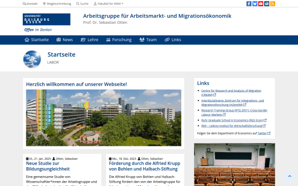The image size is (298, 186).
Task: Click the home icon in navigation bar
Action: [x=27, y=40]
